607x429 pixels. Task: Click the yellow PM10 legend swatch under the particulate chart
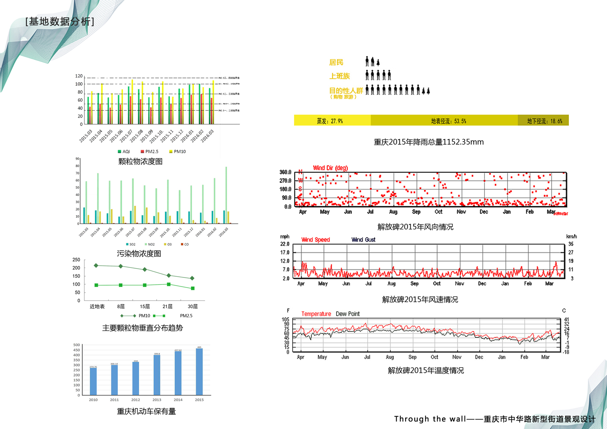pyautogui.click(x=171, y=152)
